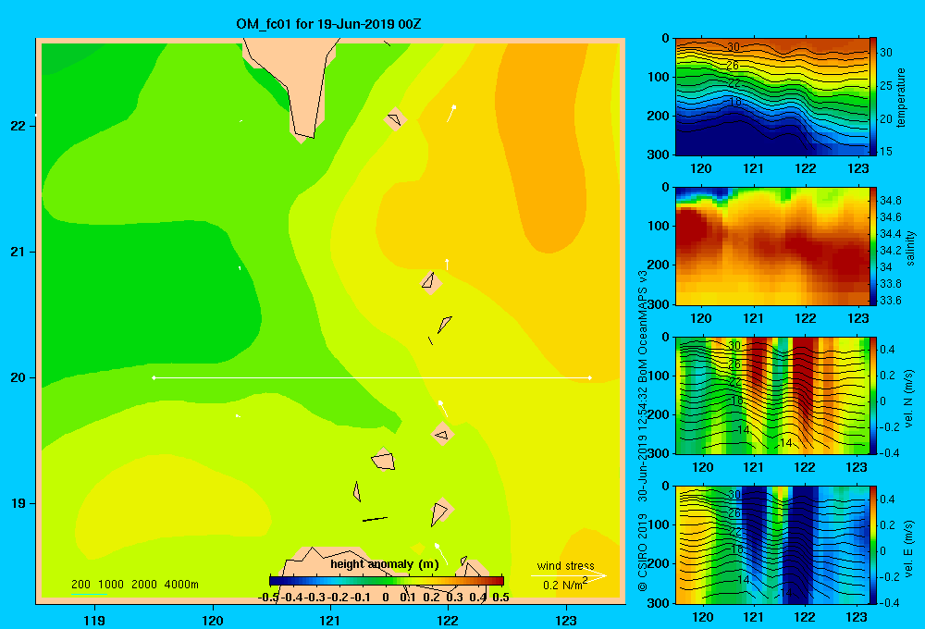Click the longitude 123 tick label on main map
Viewport: 925px width, 629px height.
coord(566,620)
